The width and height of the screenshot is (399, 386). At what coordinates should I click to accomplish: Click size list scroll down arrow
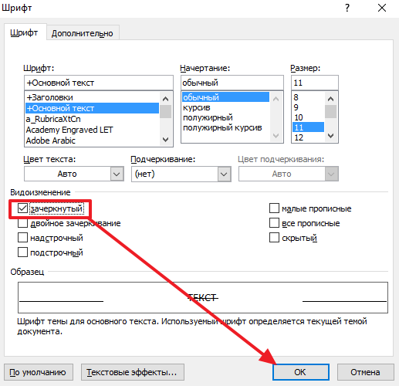coord(331,136)
